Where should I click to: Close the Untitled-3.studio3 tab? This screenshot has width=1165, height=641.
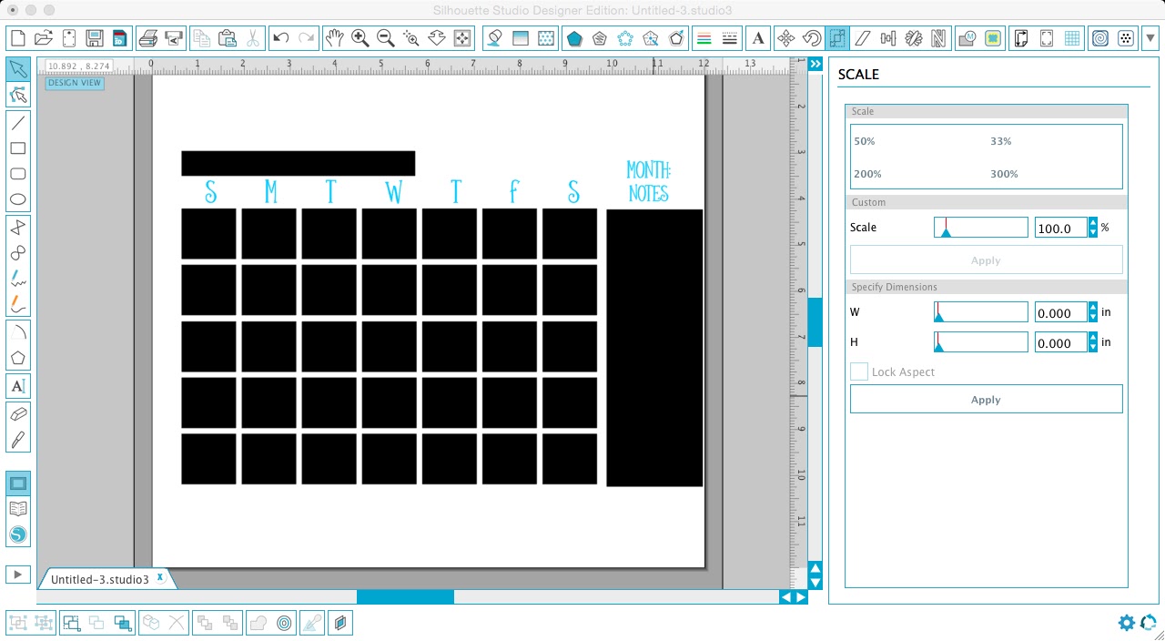coord(160,577)
